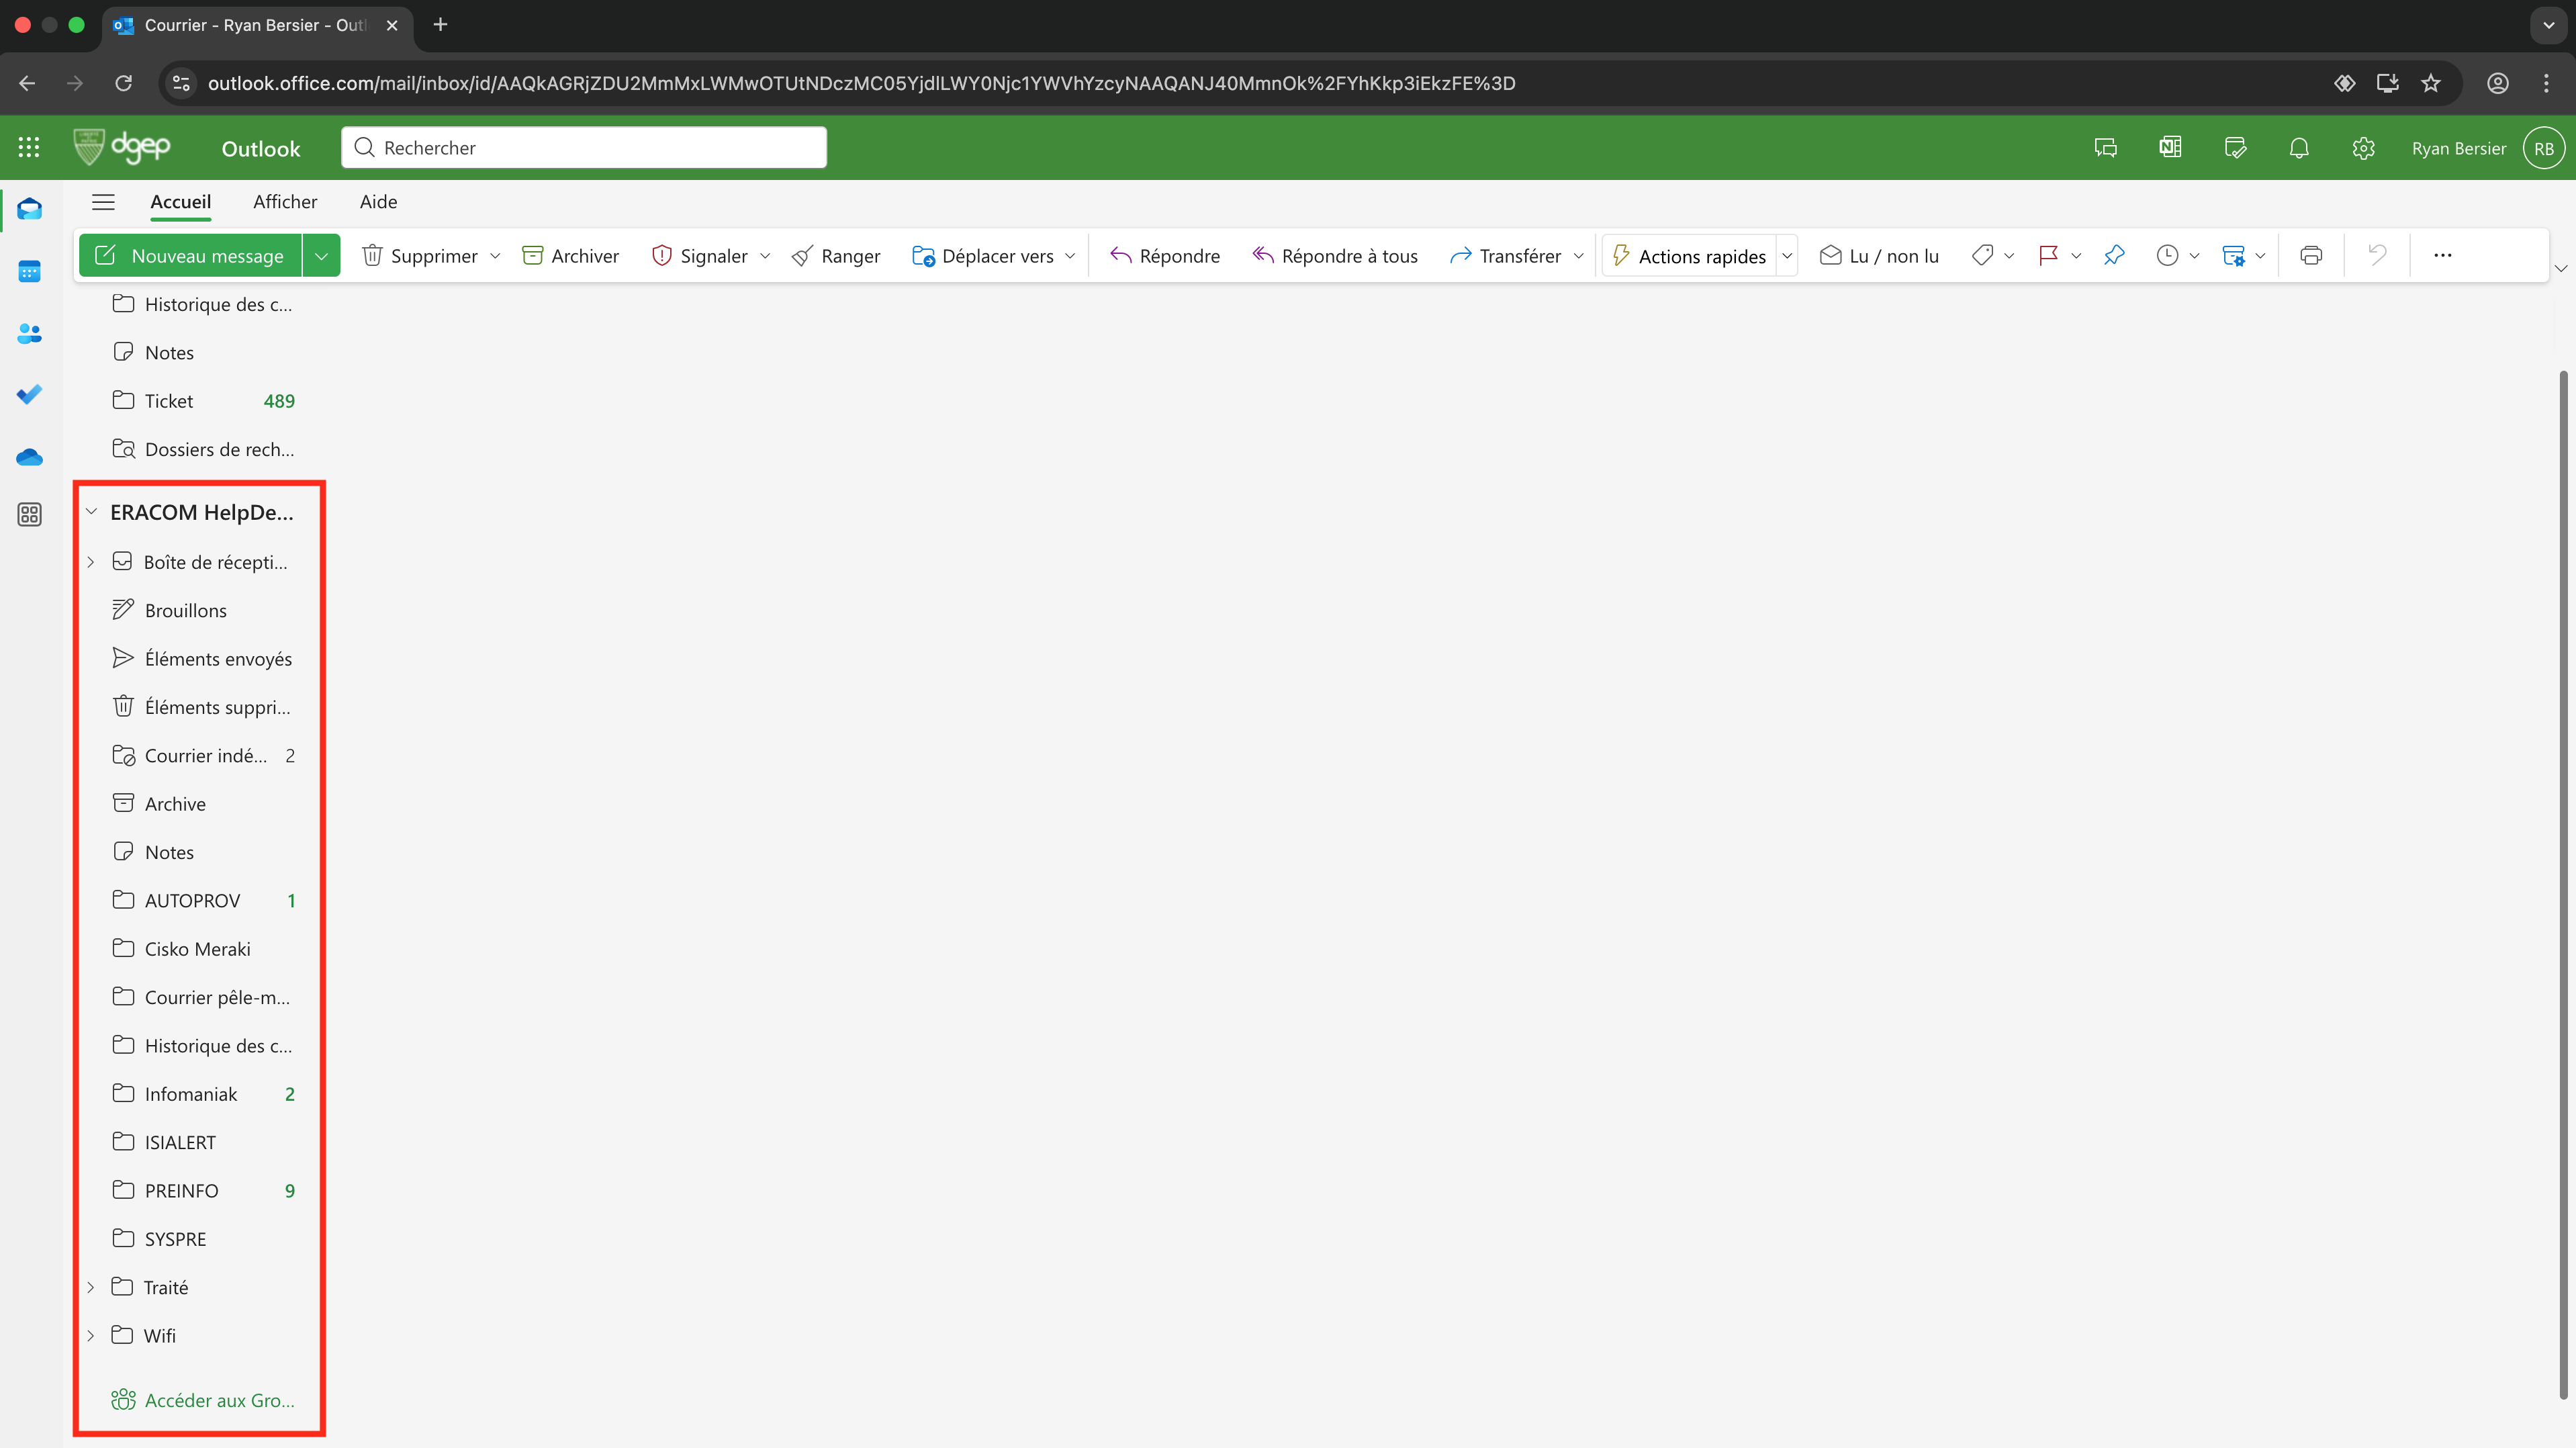The width and height of the screenshot is (2576, 1448).
Task: Open the app launcher grid icon
Action: (x=29, y=148)
